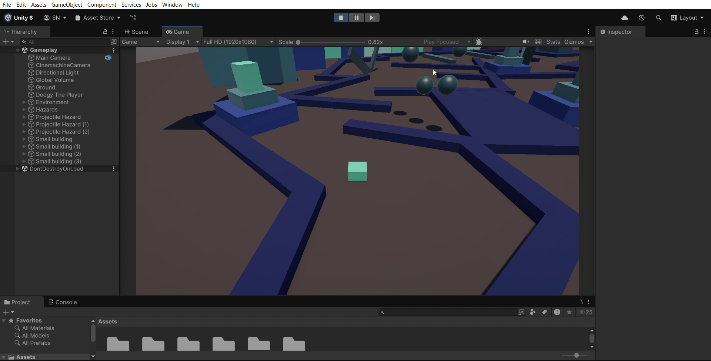Screen dimensions: 711x361
Task: Open the Inspector options menu
Action: tap(704, 32)
